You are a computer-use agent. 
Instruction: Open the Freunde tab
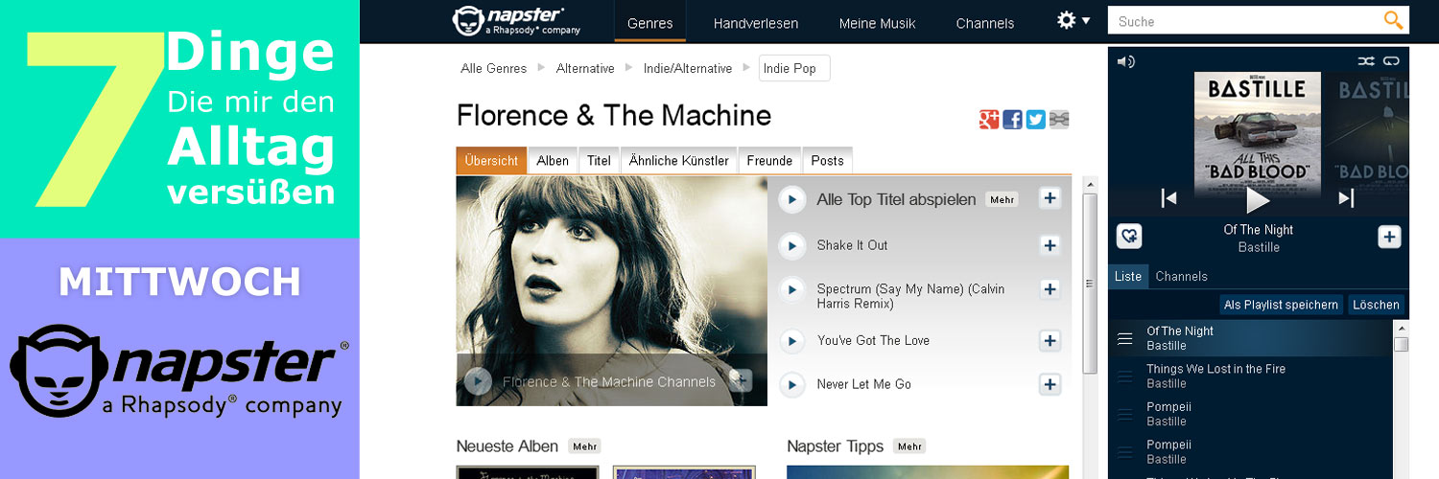770,161
